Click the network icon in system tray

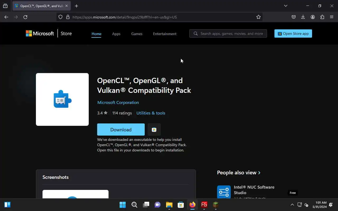pyautogui.click(x=299, y=205)
